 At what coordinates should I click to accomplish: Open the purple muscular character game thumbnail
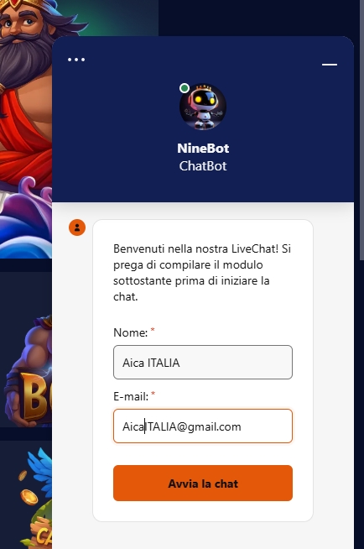(26, 350)
